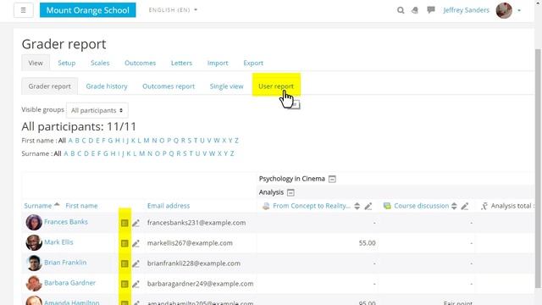Open single view pencil for Barbara Gardner
542x305 pixels.
pos(135,285)
